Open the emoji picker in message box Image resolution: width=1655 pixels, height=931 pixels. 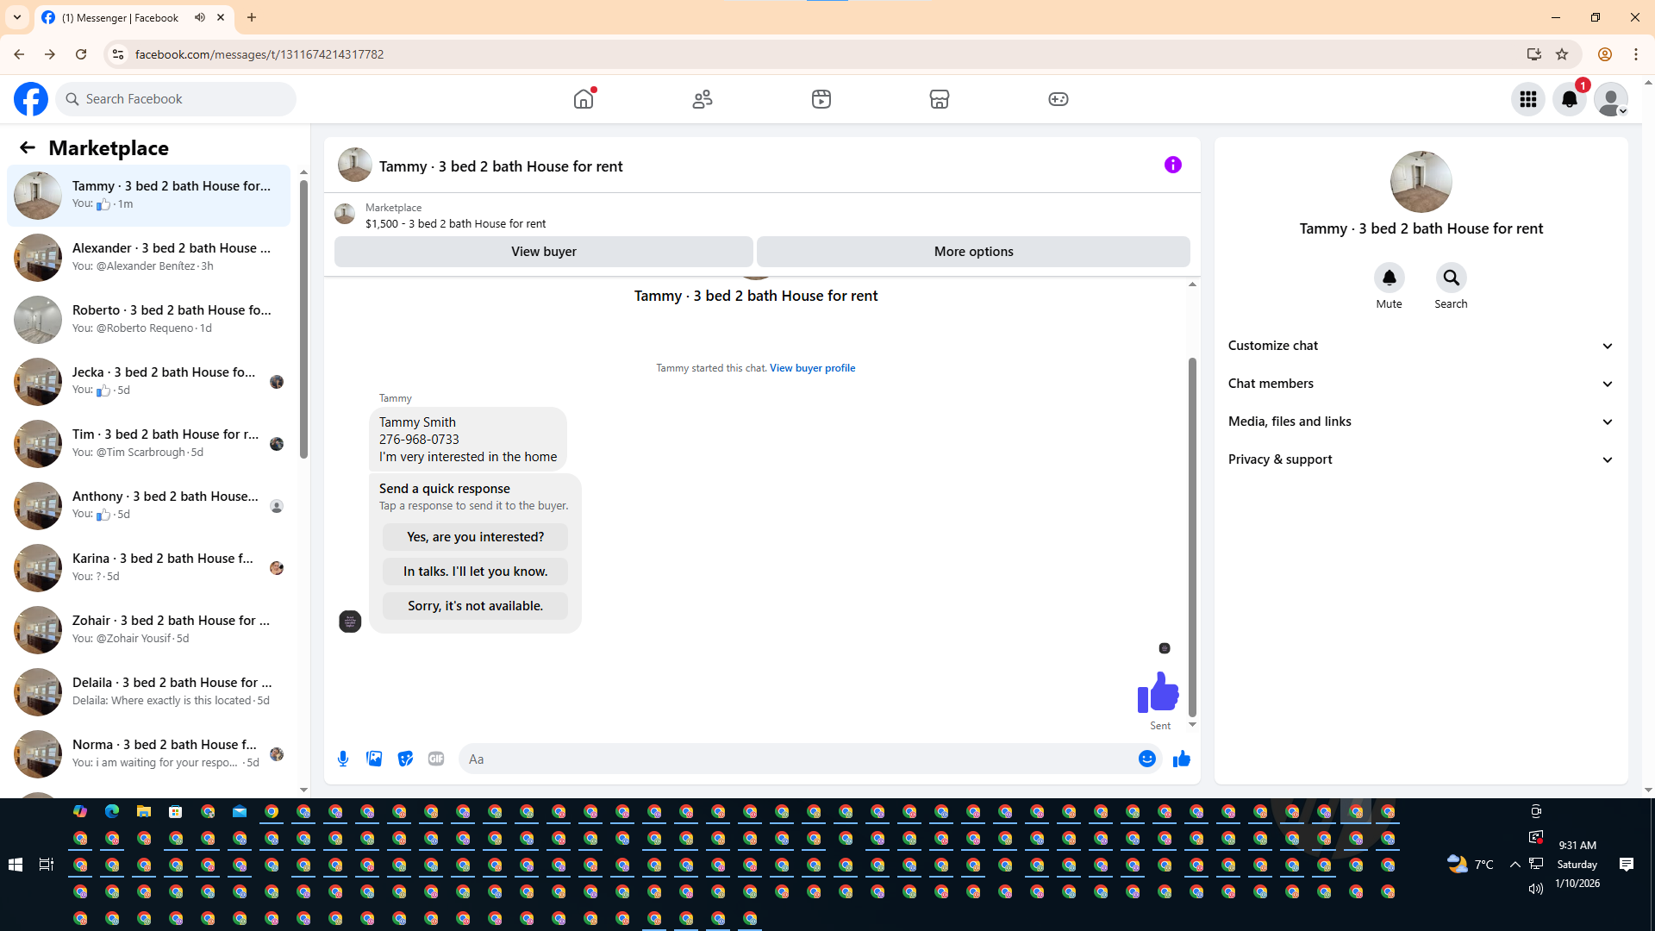coord(1146,759)
